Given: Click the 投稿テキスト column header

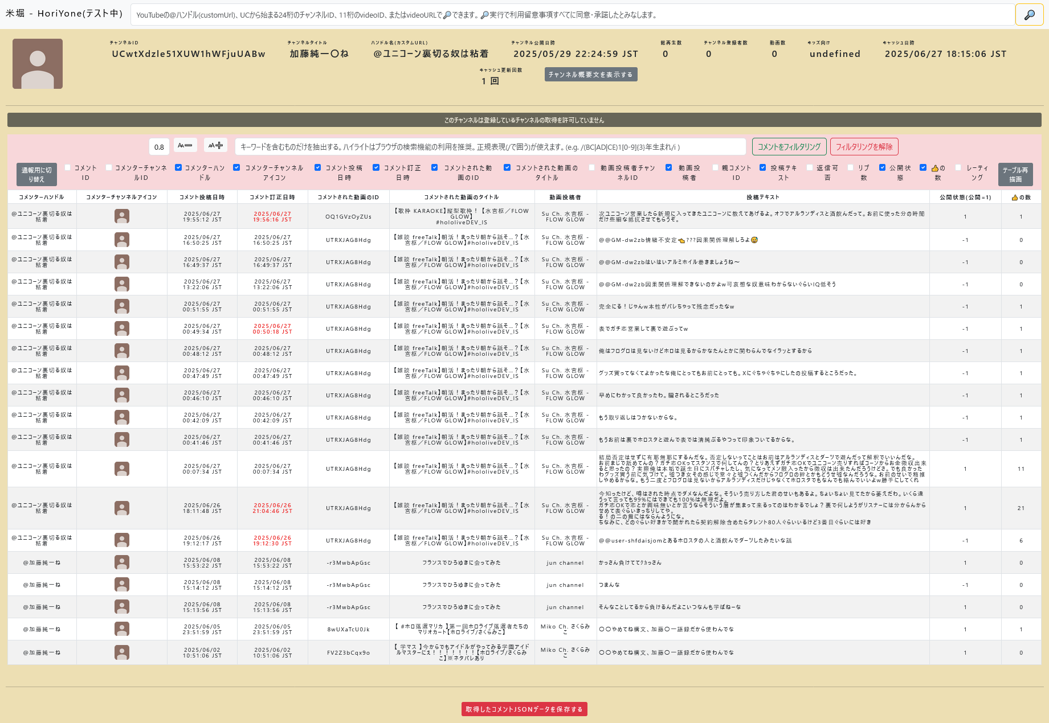Looking at the screenshot, I should tap(763, 197).
